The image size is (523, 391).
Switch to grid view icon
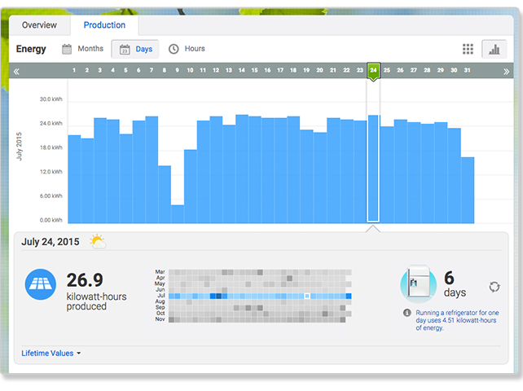tap(468, 49)
